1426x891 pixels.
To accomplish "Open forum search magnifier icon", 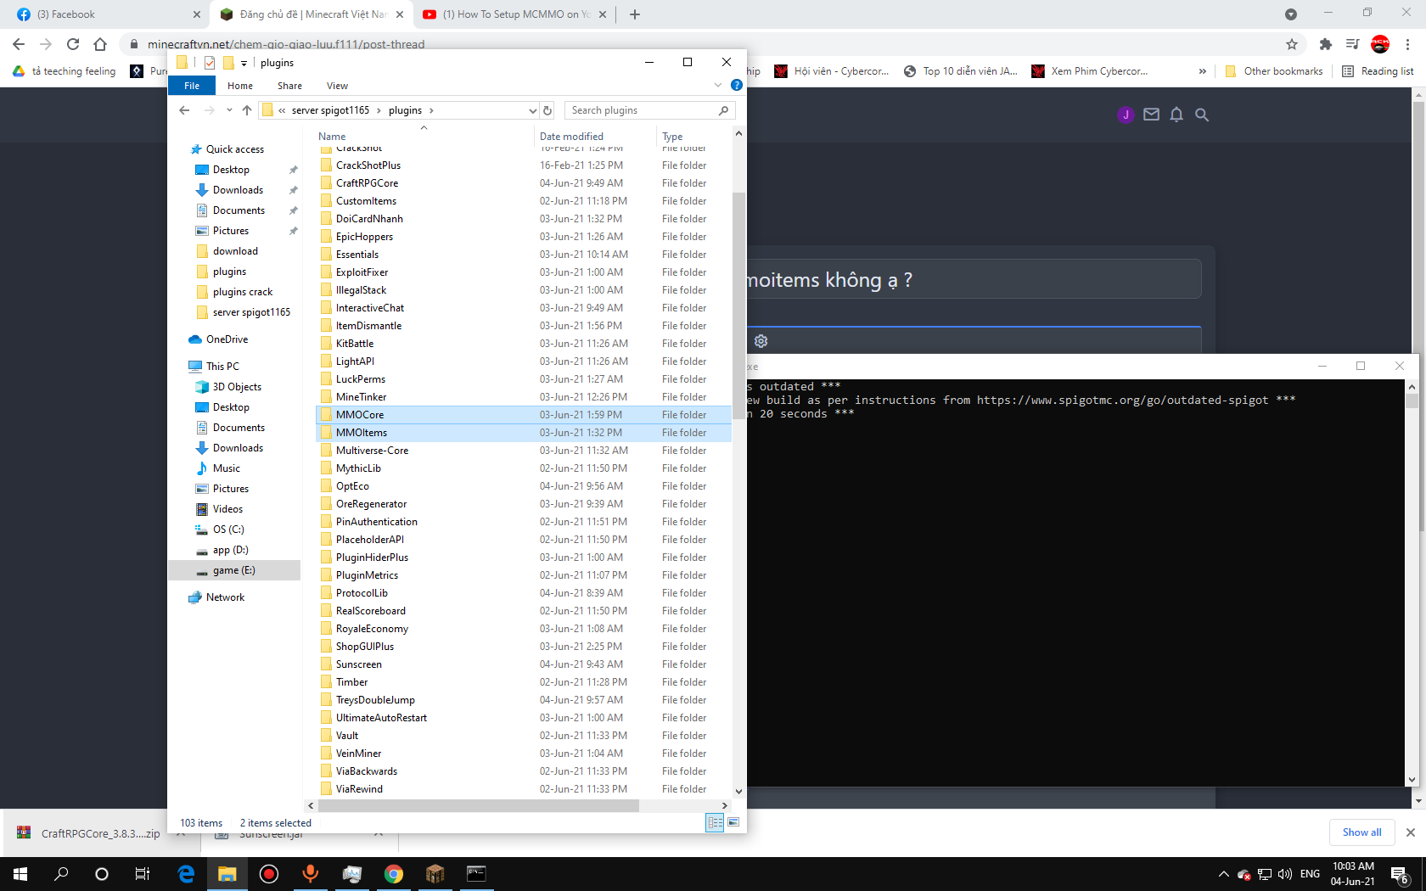I will coord(1202,115).
